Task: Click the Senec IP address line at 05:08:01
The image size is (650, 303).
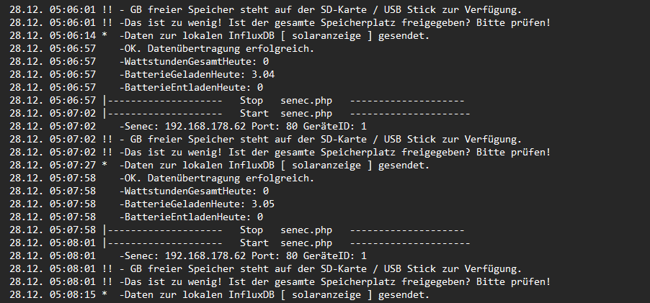Action: (x=244, y=255)
